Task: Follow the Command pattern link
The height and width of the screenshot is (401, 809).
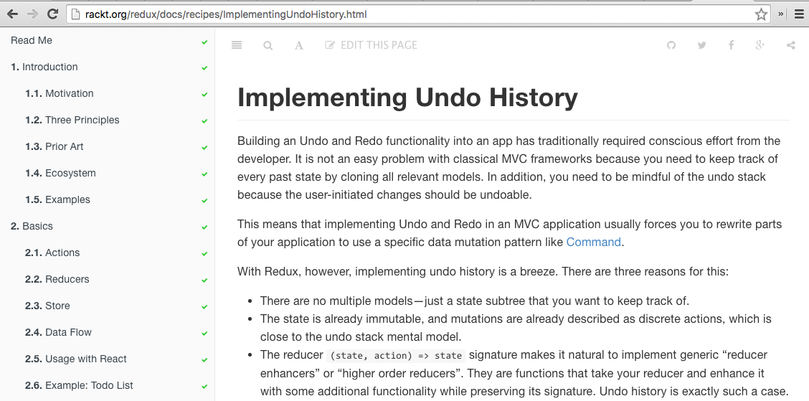Action: tap(593, 242)
